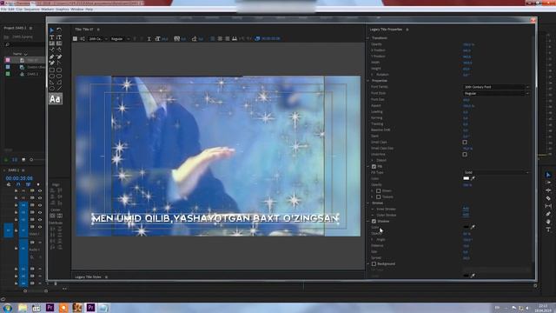This screenshot has height=313, width=556.
Task: Open the Fill Type Solid dropdown
Action: pyautogui.click(x=496, y=172)
